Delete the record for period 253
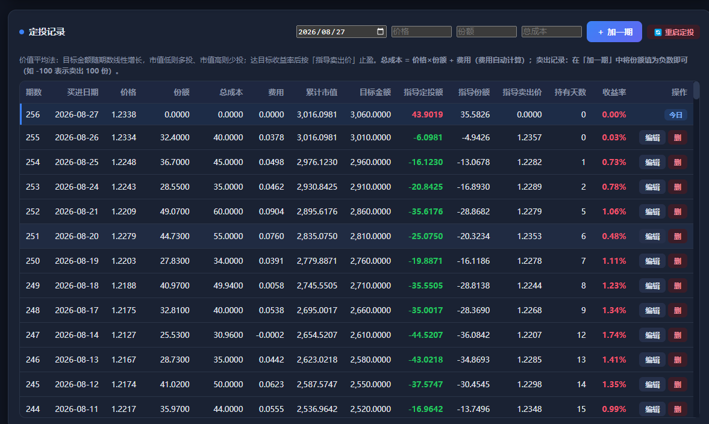 tap(677, 187)
